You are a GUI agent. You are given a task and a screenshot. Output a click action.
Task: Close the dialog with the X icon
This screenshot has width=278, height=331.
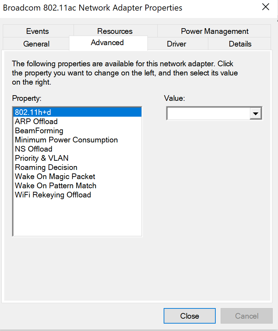[x=266, y=7]
